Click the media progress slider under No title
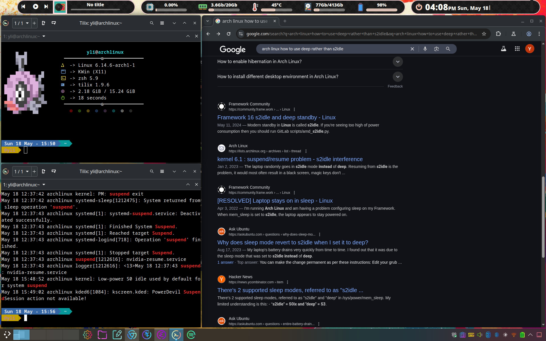The height and width of the screenshot is (341, 546). coord(95,10)
